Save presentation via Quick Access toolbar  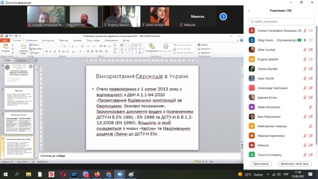(6, 36)
